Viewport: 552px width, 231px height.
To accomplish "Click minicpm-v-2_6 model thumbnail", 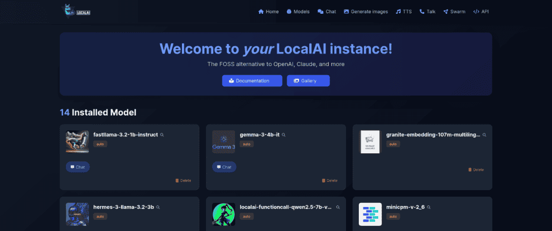I will pos(370,214).
